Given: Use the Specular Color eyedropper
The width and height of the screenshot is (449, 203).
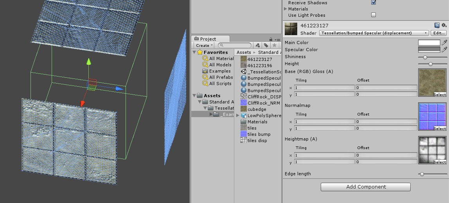Looking at the screenshot, I should [x=444, y=50].
